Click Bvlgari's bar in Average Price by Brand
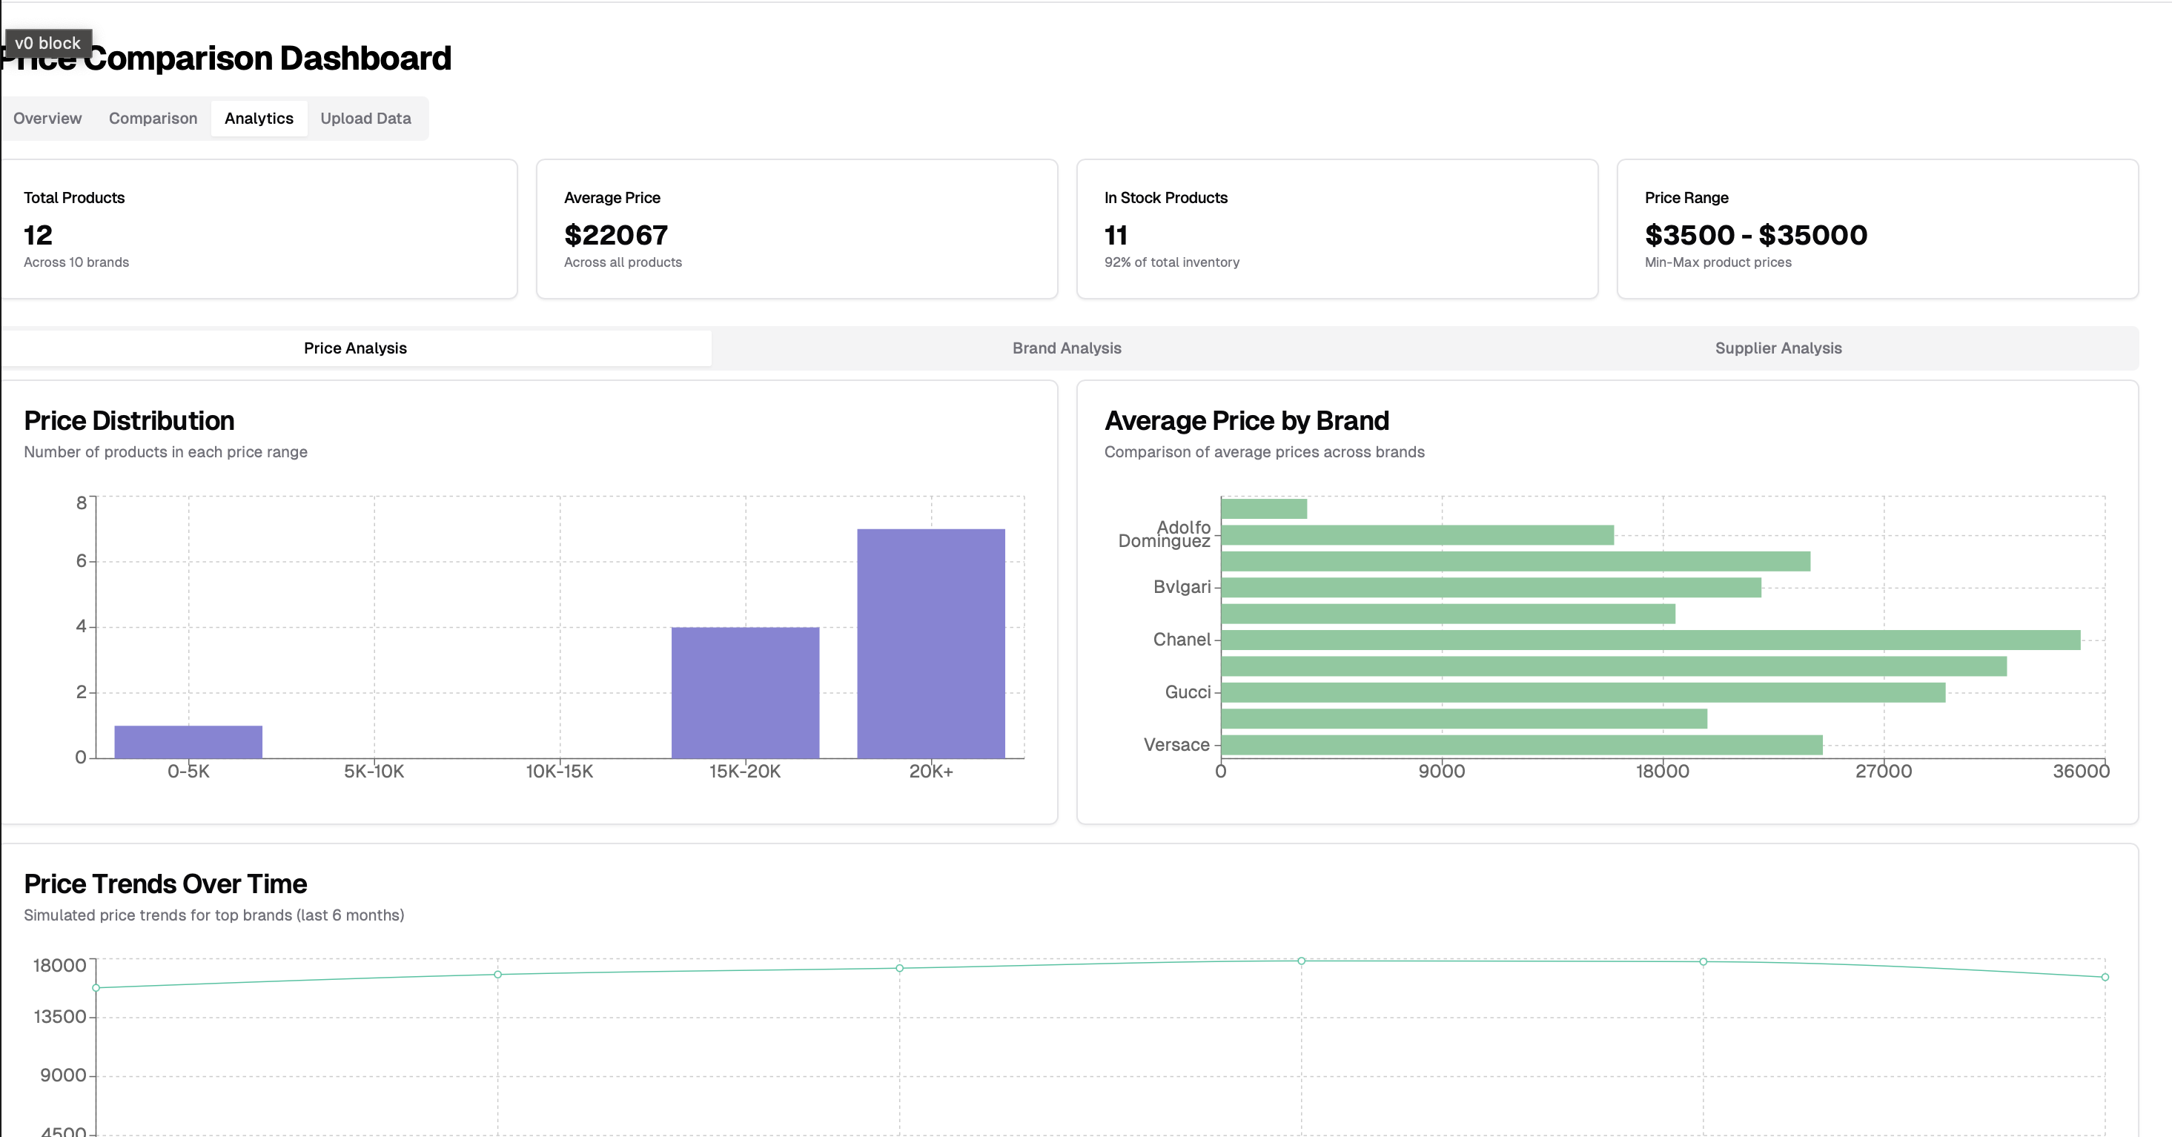This screenshot has width=2172, height=1137. 1484,586
